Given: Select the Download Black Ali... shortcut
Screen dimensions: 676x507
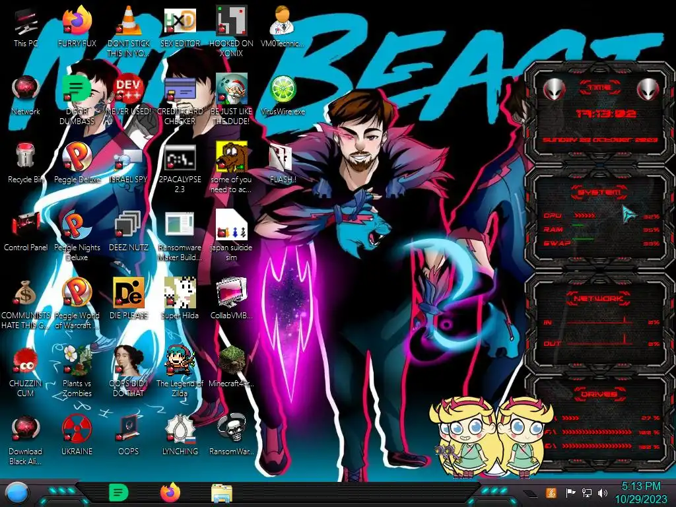Looking at the screenshot, I should coord(26,440).
